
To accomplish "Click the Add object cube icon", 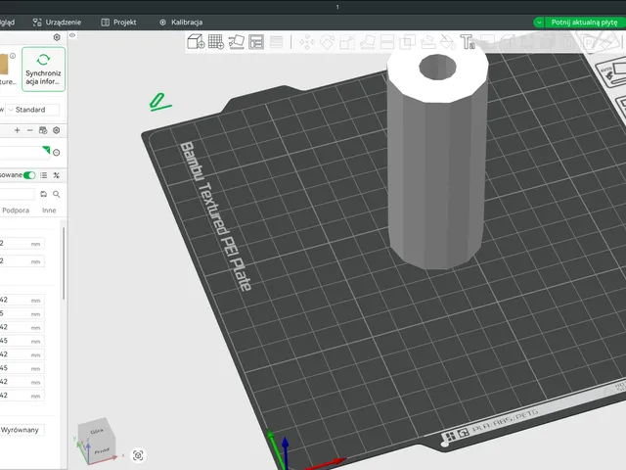I will pyautogui.click(x=196, y=42).
